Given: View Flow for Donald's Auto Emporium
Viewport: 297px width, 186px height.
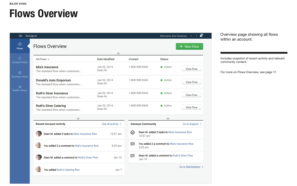Looking at the screenshot, I should 192,82.
